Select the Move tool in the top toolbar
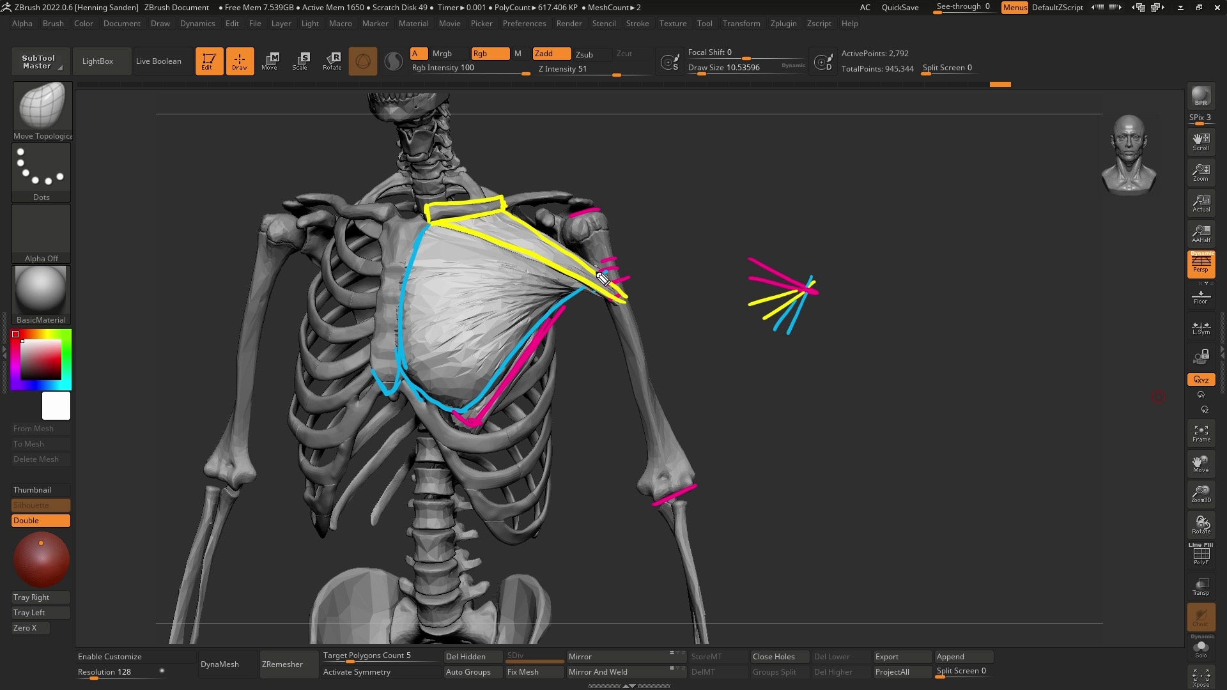This screenshot has height=690, width=1227. tap(270, 61)
